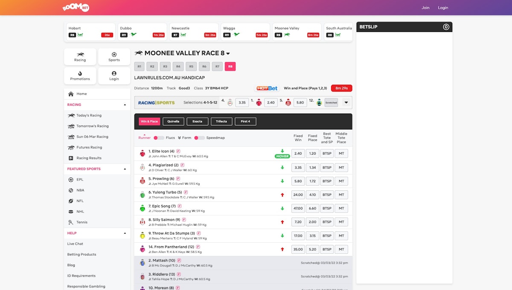This screenshot has width=512, height=290.
Task: Toggle the Flucs switch
Action: point(159,138)
